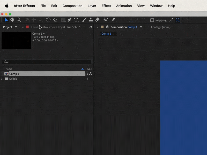Click the snap collapsed layers icon beside Snapping

pos(171,20)
